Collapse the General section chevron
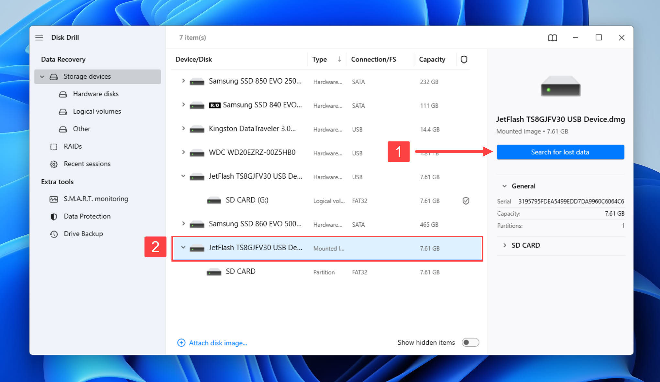The height and width of the screenshot is (382, 660). click(504, 186)
